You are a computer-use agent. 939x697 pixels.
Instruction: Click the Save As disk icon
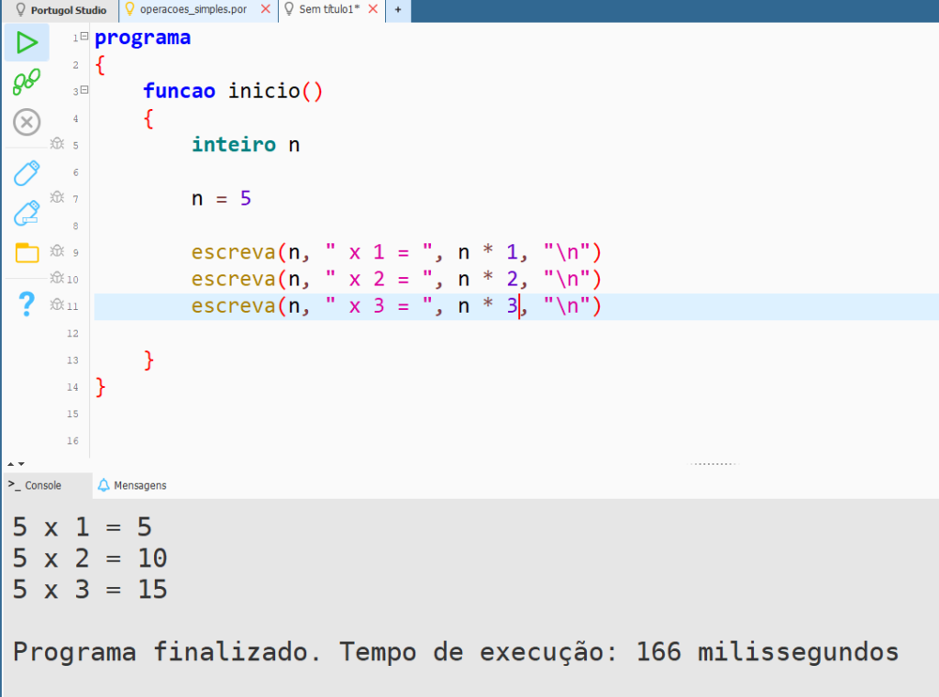click(27, 213)
